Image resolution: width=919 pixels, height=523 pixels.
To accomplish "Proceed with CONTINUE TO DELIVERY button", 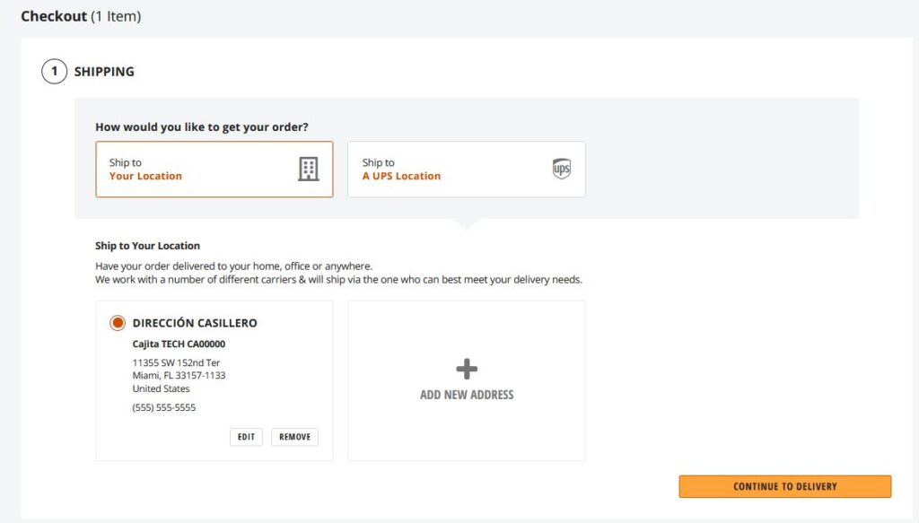I will [784, 486].
